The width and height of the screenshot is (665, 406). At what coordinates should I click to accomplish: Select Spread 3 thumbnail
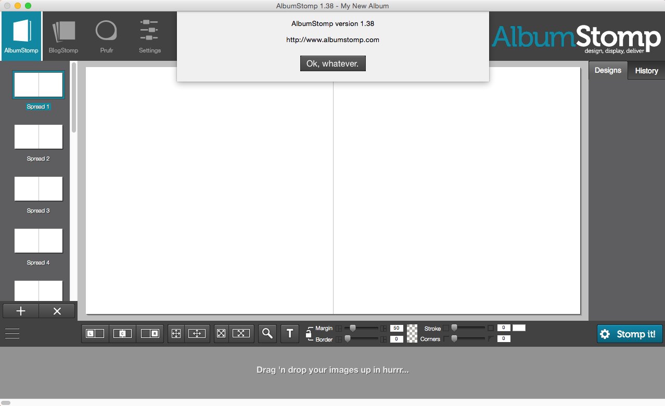click(x=39, y=189)
